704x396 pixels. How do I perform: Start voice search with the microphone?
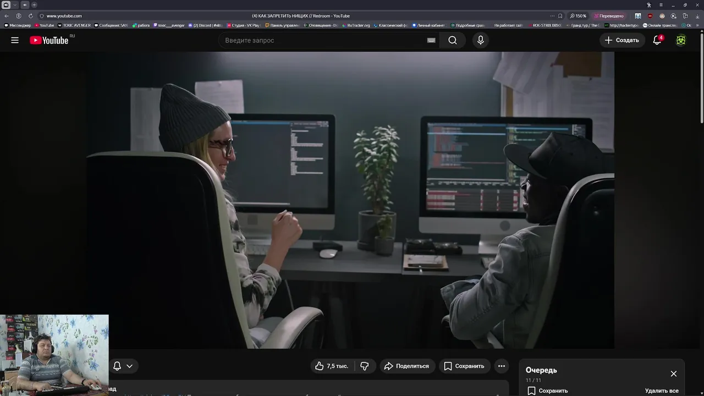click(481, 40)
